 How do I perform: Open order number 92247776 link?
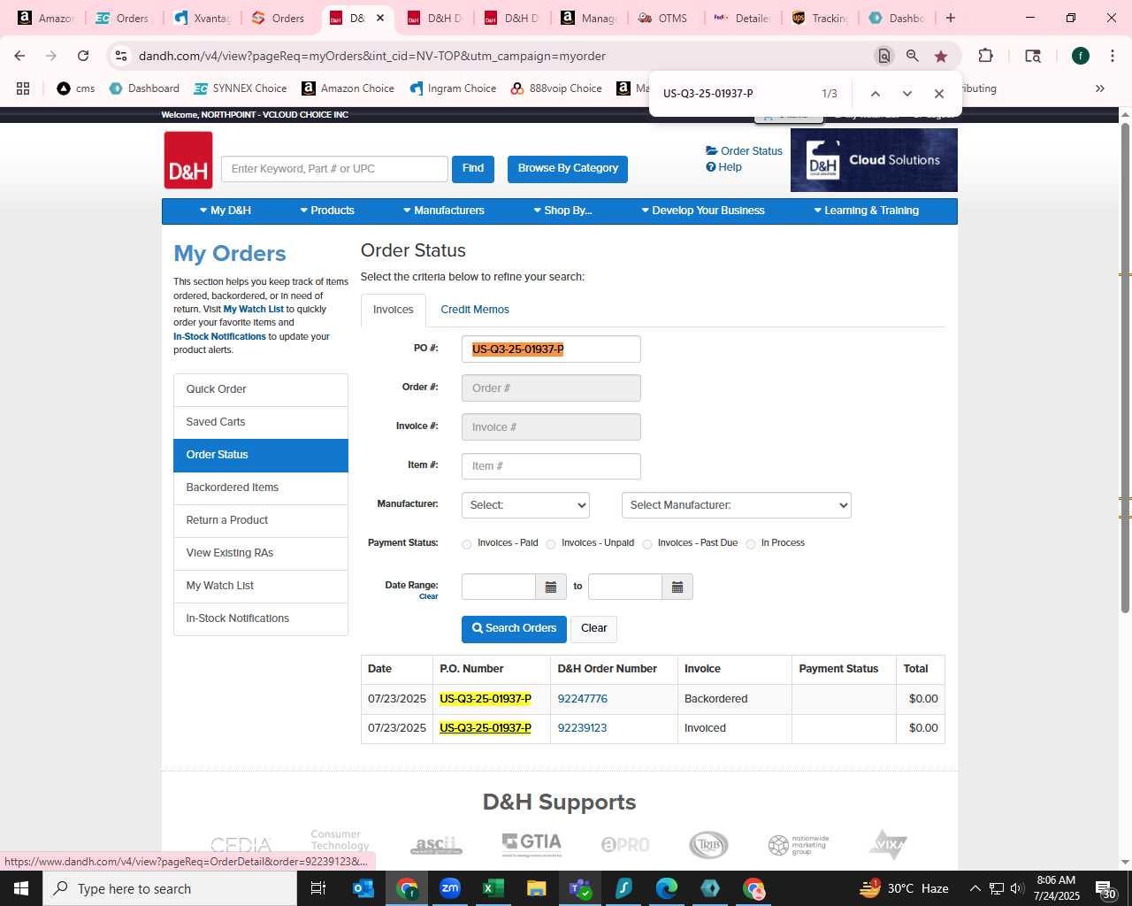pos(582,699)
